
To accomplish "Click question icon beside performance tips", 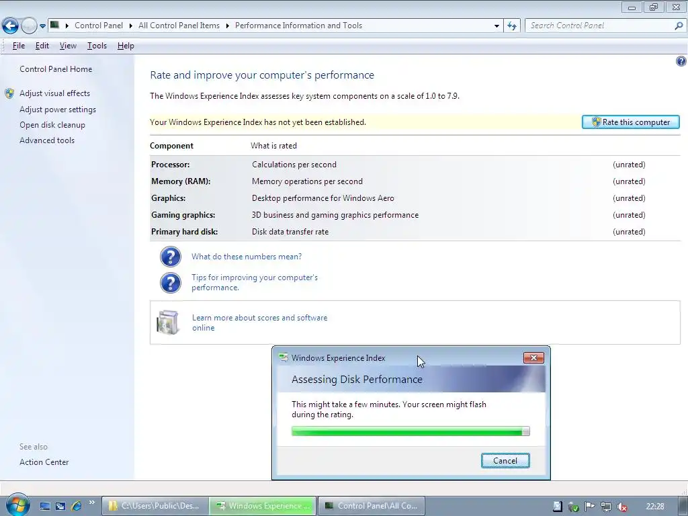I will [x=170, y=283].
